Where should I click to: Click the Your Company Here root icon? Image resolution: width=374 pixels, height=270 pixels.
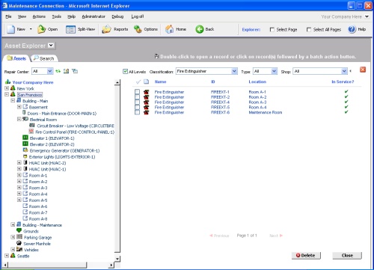click(x=7, y=82)
